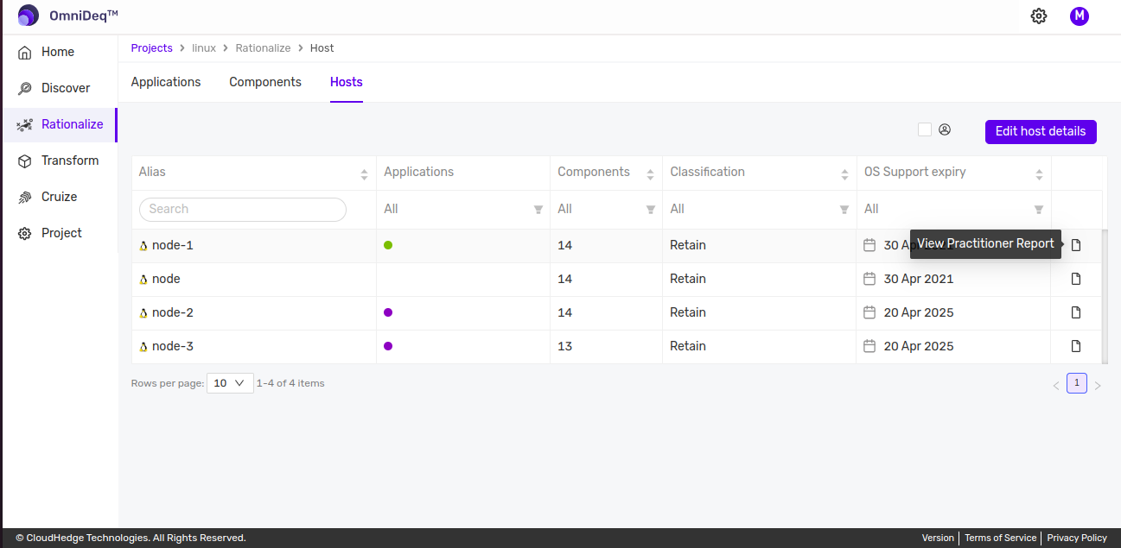Toggle the checkbox beside Edit host details

925,129
